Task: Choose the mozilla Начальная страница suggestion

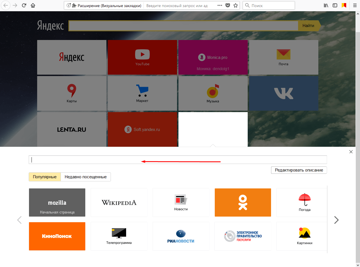Action: pyautogui.click(x=57, y=203)
